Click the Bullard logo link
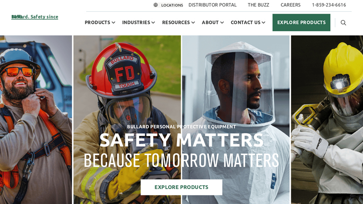363x204 pixels. click(x=35, y=17)
